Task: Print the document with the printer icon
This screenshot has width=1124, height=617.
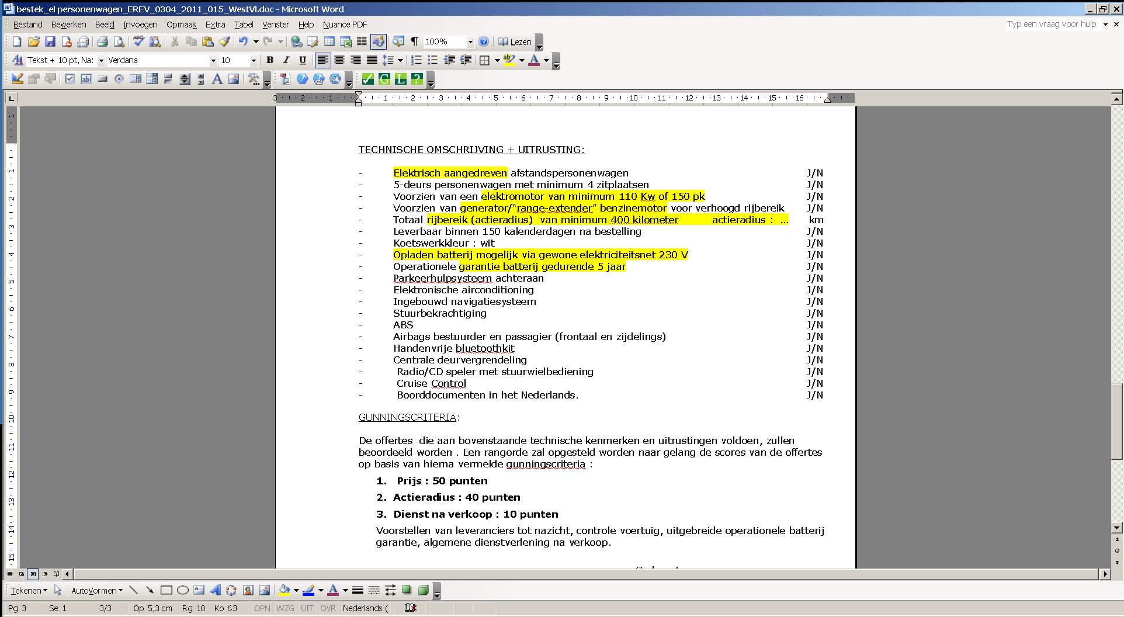Action: tap(102, 41)
